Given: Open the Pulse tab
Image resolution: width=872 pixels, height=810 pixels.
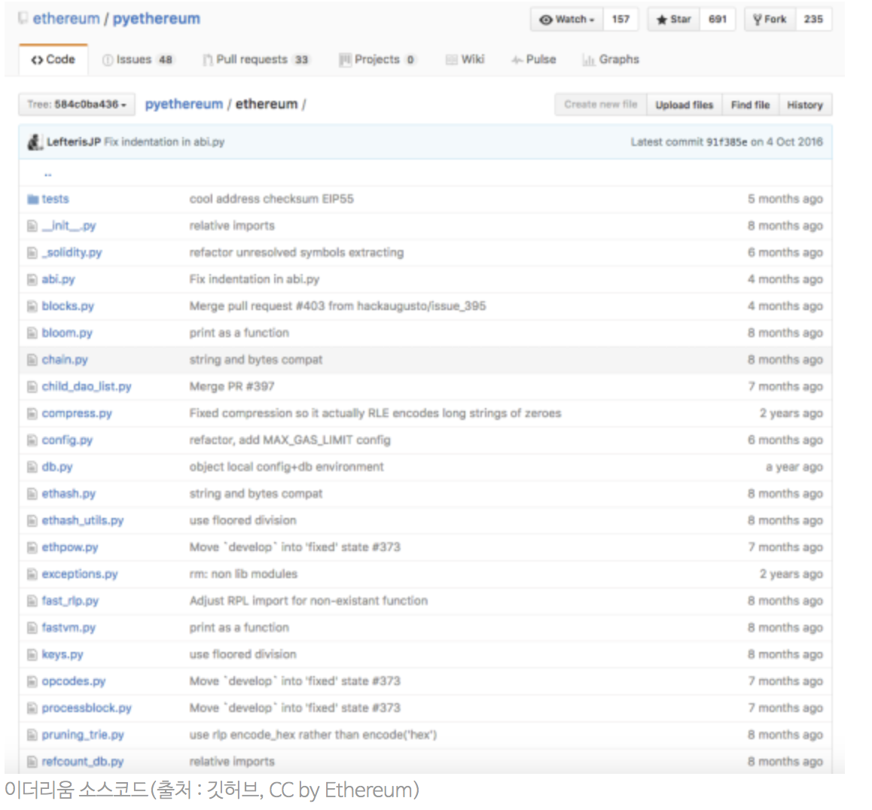Looking at the screenshot, I should pos(534,59).
